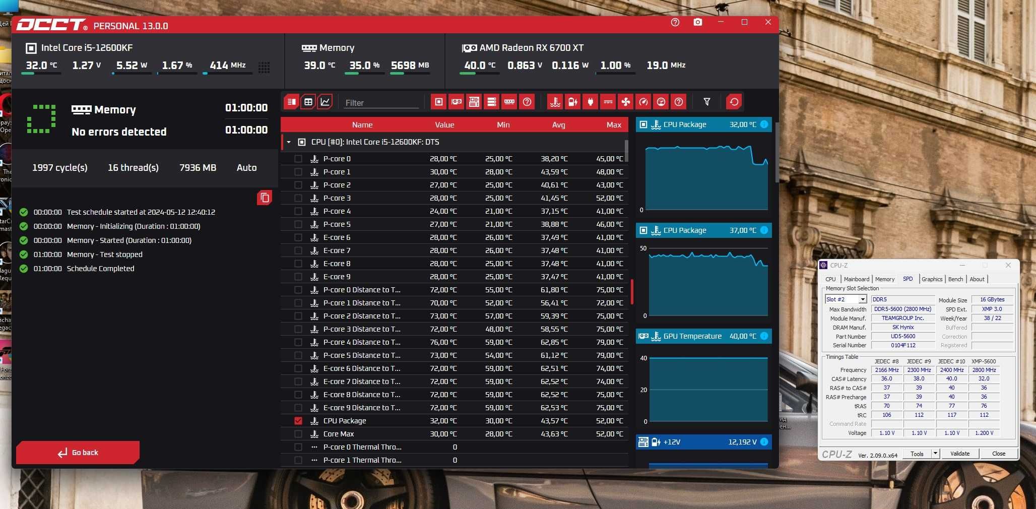Open the Graphics tab in CPU-Z
The width and height of the screenshot is (1036, 509).
point(932,279)
